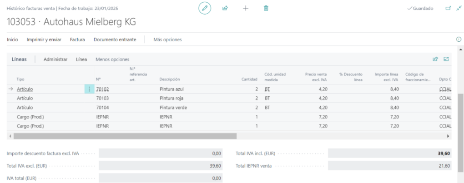The width and height of the screenshot is (464, 183).
Task: Click the Pintura roja row amount 8,40
Action: click(394, 98)
